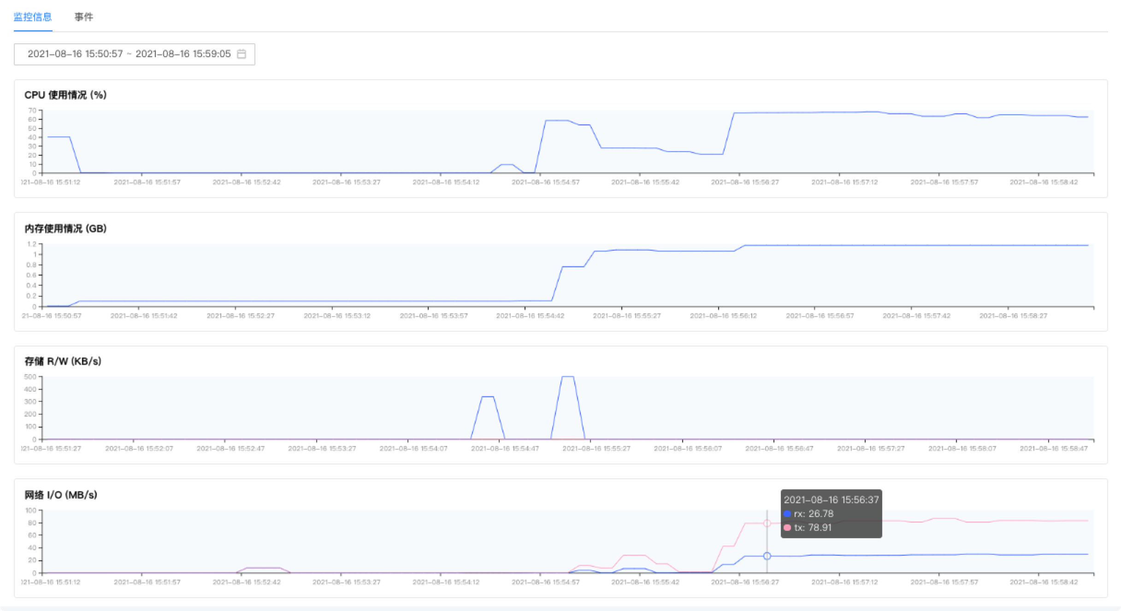The width and height of the screenshot is (1121, 611).
Task: Click the tooltip timestamp 2021-08-16 15:56:37
Action: click(x=831, y=499)
